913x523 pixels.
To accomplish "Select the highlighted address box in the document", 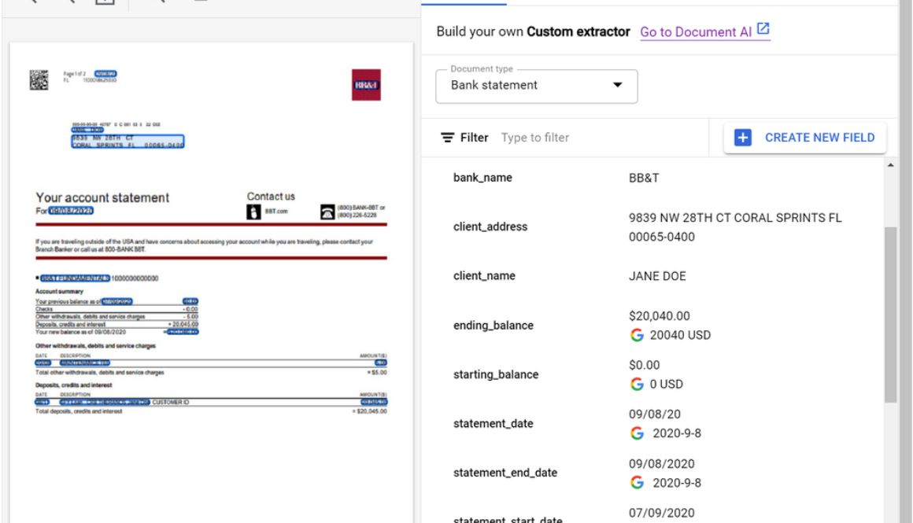I will pyautogui.click(x=128, y=142).
